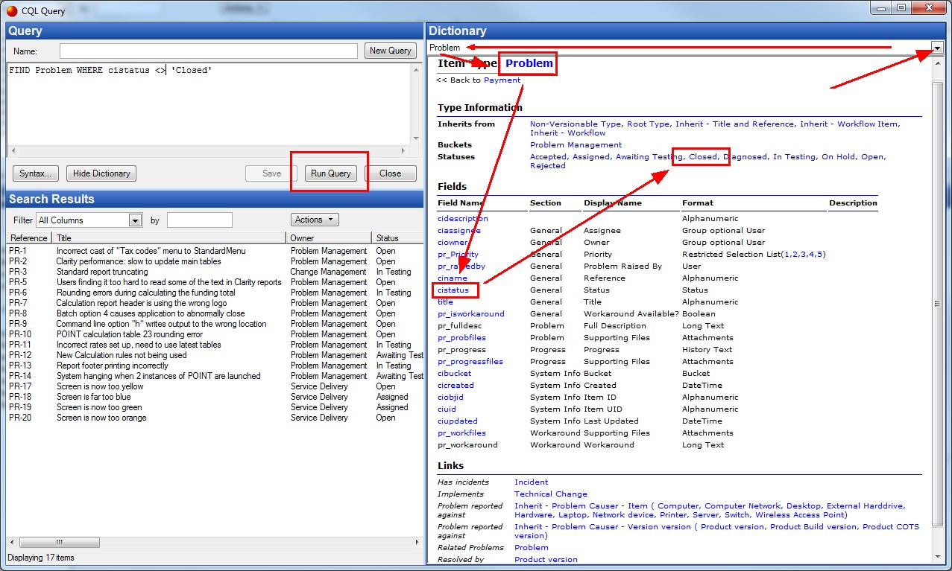This screenshot has height=571, width=952.
Task: Sort results by Status column header
Action: (x=397, y=238)
